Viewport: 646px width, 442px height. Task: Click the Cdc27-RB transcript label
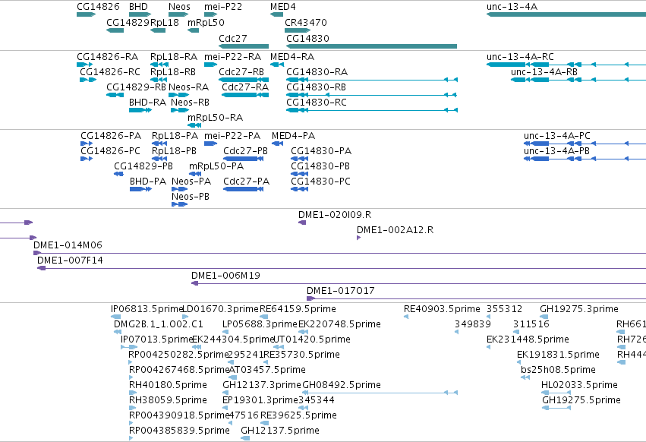click(x=241, y=71)
